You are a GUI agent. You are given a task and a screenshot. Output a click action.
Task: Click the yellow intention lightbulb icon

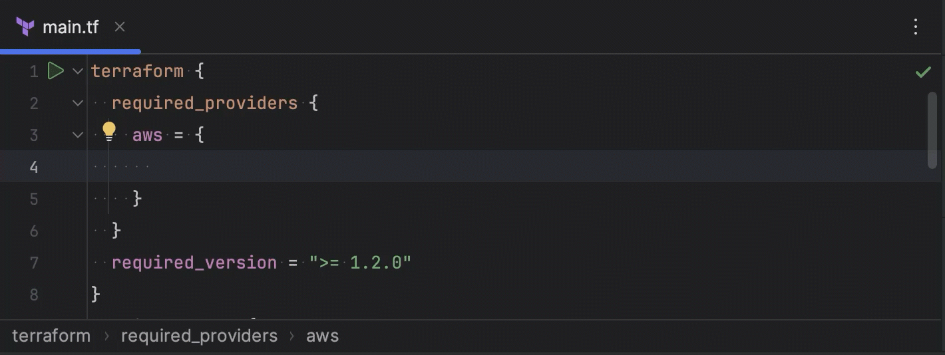(x=109, y=131)
